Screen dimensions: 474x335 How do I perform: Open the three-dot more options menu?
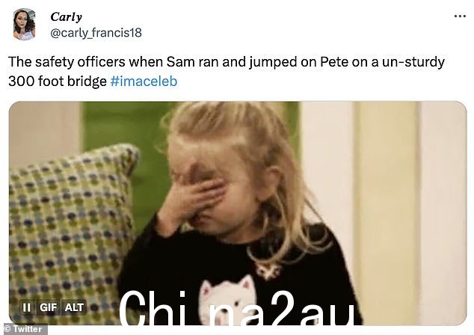[x=460, y=16]
